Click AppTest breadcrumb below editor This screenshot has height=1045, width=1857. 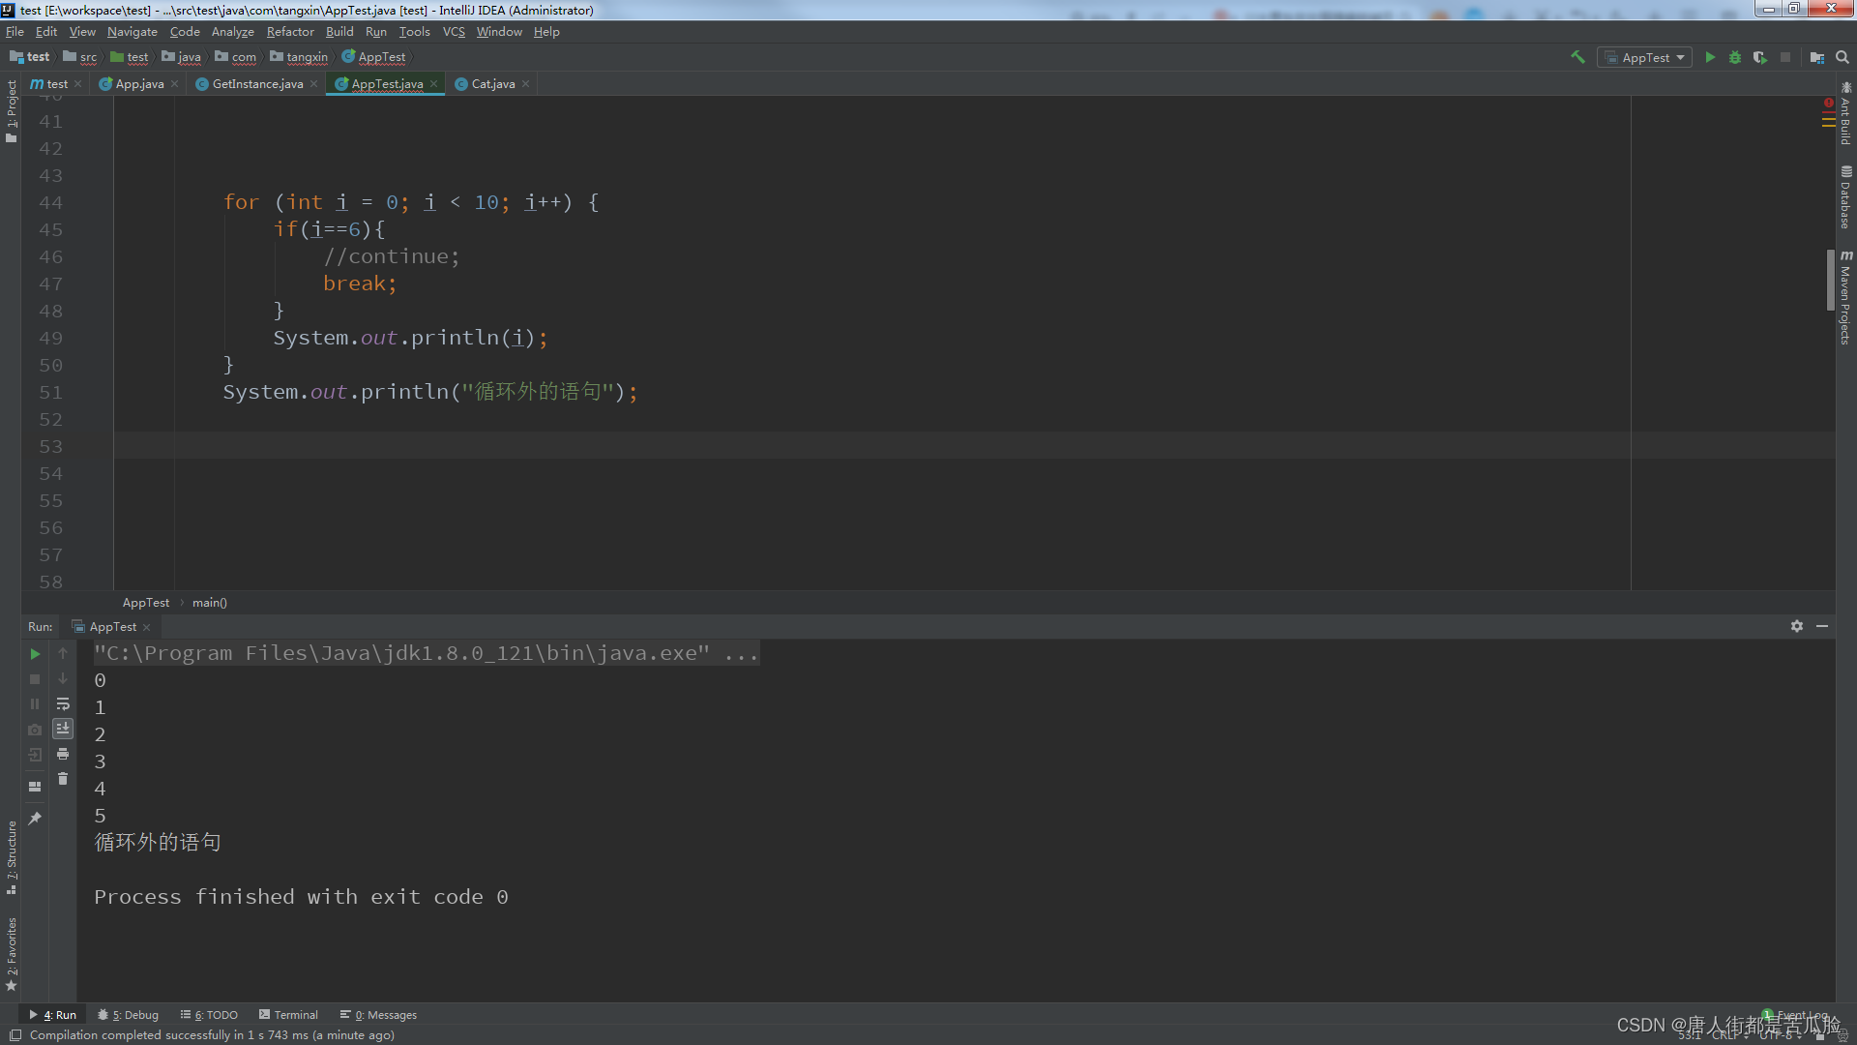146,603
